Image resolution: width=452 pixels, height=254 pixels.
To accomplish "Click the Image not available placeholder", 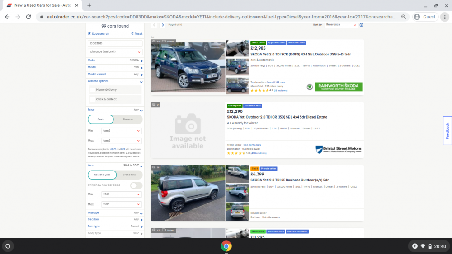I will (x=188, y=130).
